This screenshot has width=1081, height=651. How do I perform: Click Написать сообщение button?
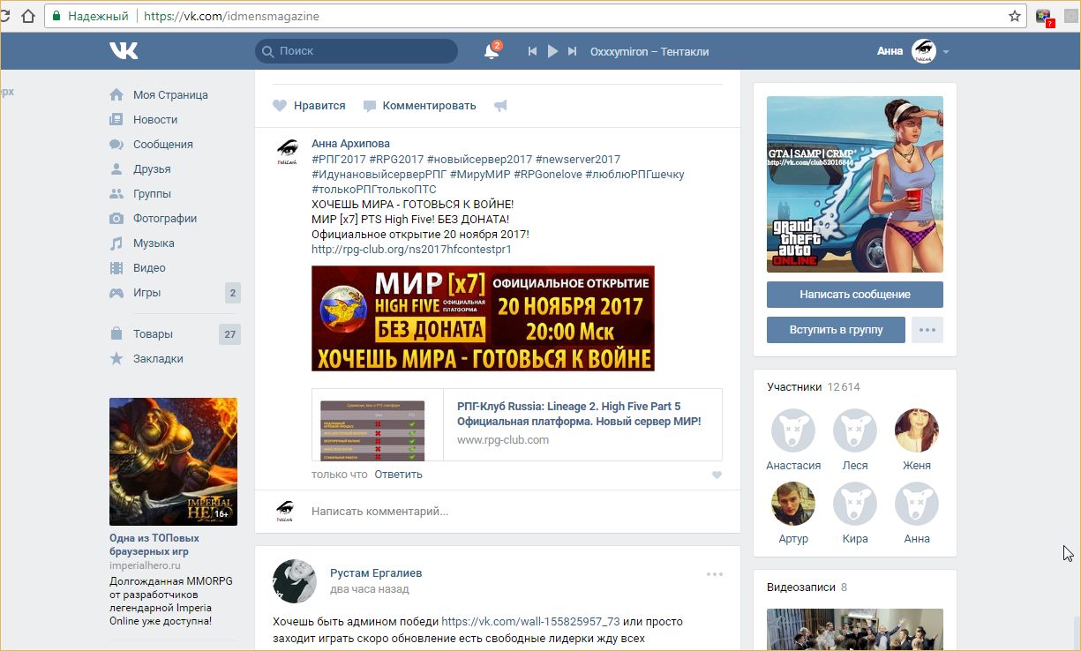pyautogui.click(x=855, y=294)
